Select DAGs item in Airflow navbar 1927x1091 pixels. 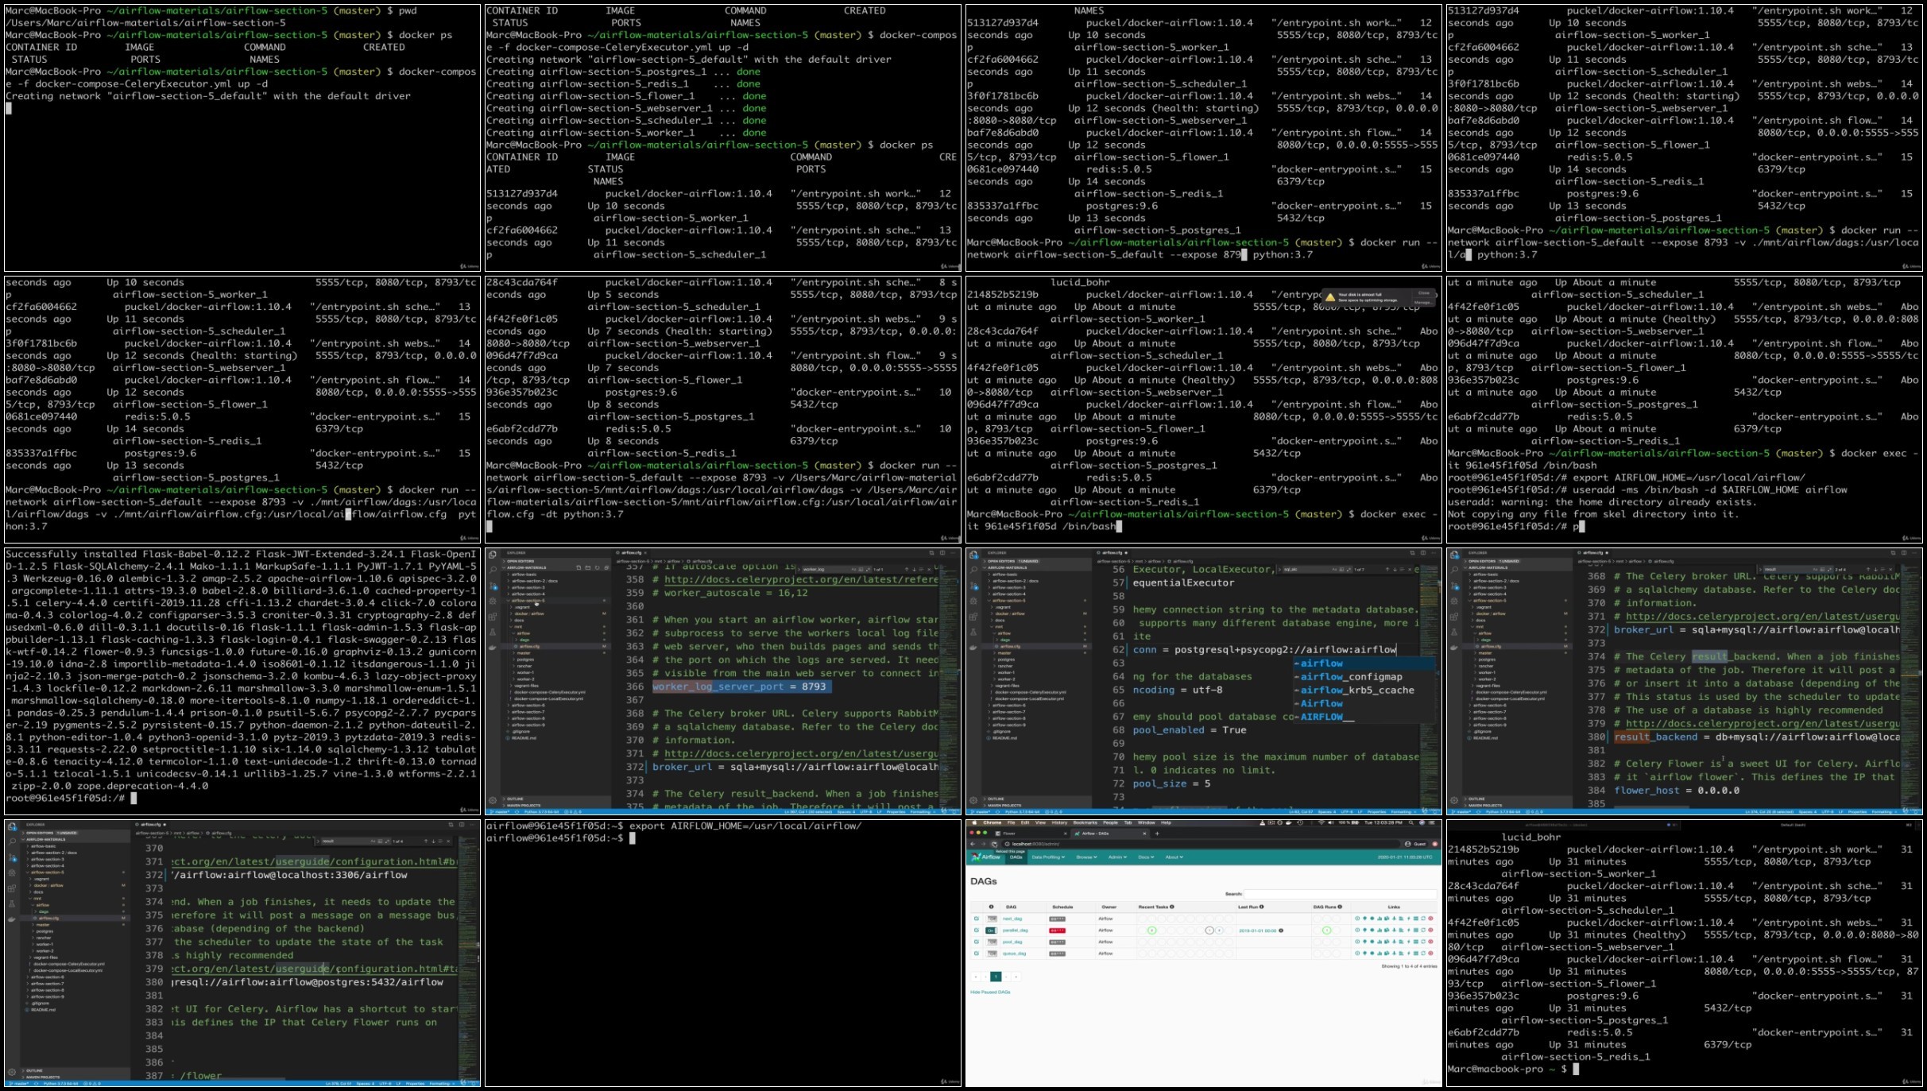1016,857
